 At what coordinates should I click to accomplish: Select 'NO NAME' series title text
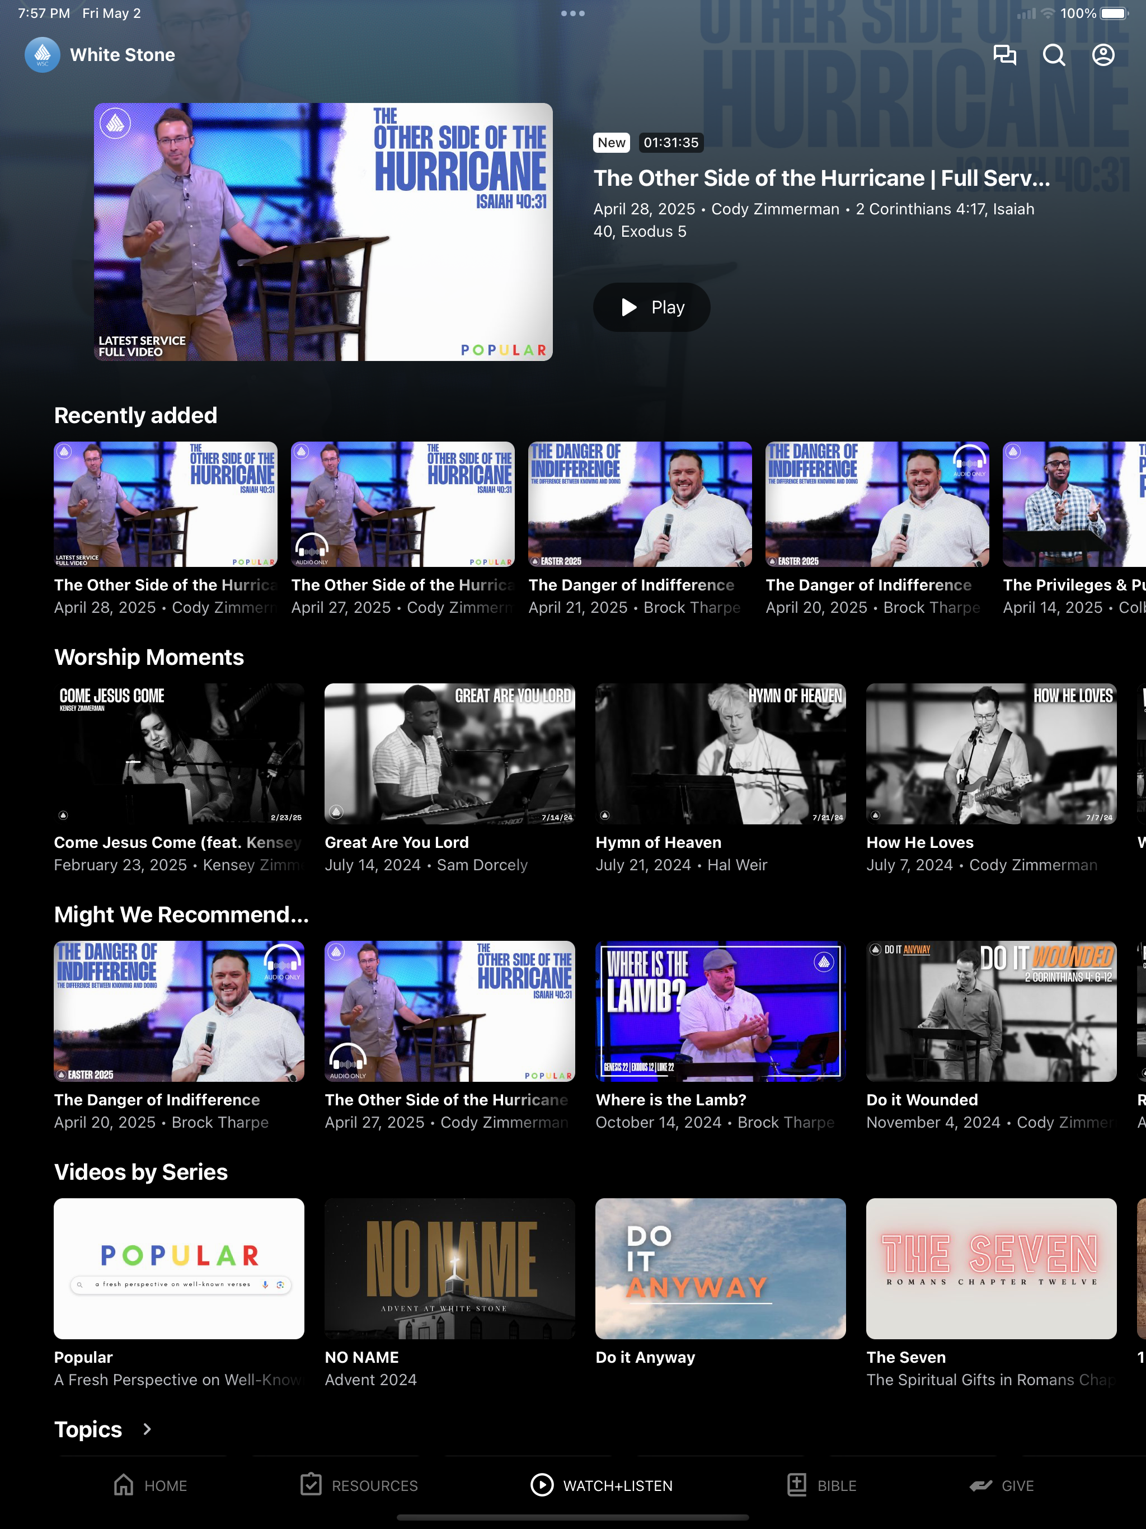pos(362,1358)
